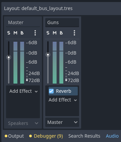Viewport: 121px width, 142px height.
Task: Open the Output panel tab
Action: (x=14, y=136)
